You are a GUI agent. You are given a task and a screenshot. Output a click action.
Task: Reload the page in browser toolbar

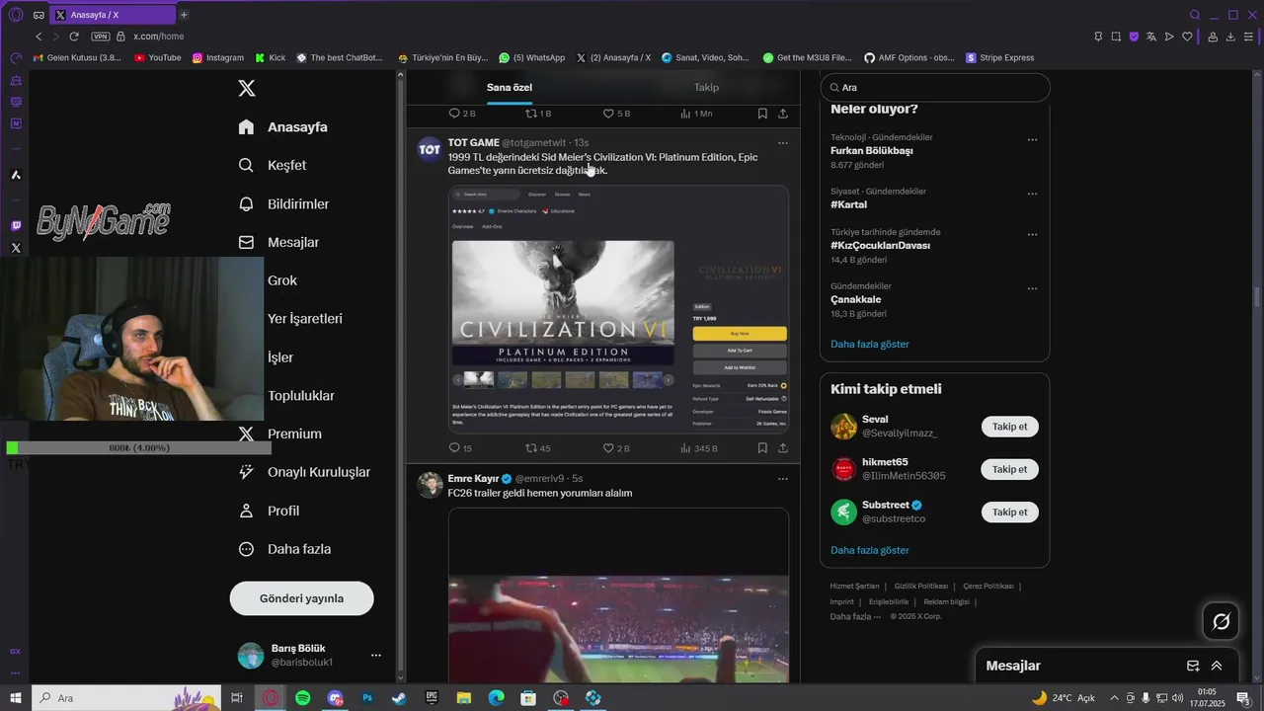[x=73, y=37]
